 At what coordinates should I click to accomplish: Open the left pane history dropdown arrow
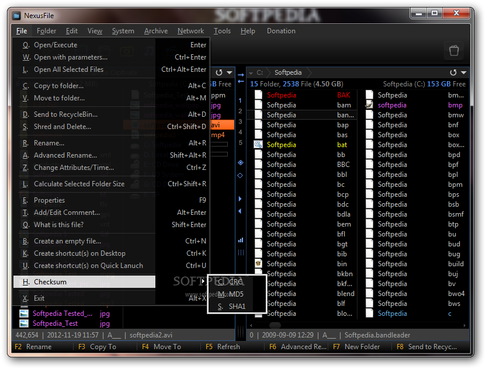pyautogui.click(x=230, y=72)
